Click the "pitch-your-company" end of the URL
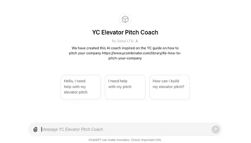The image size is (251, 143). (125, 58)
